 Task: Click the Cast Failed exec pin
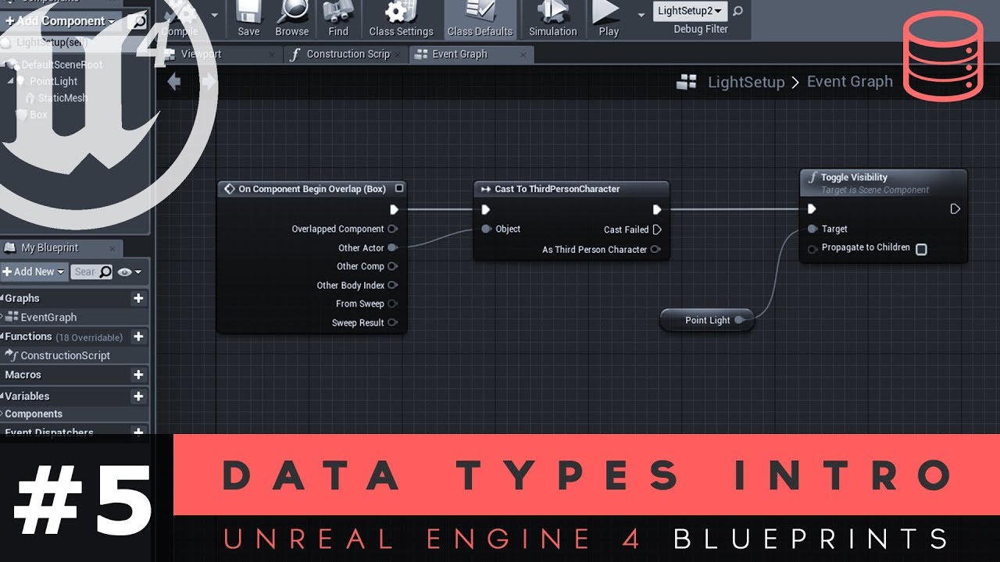657,229
